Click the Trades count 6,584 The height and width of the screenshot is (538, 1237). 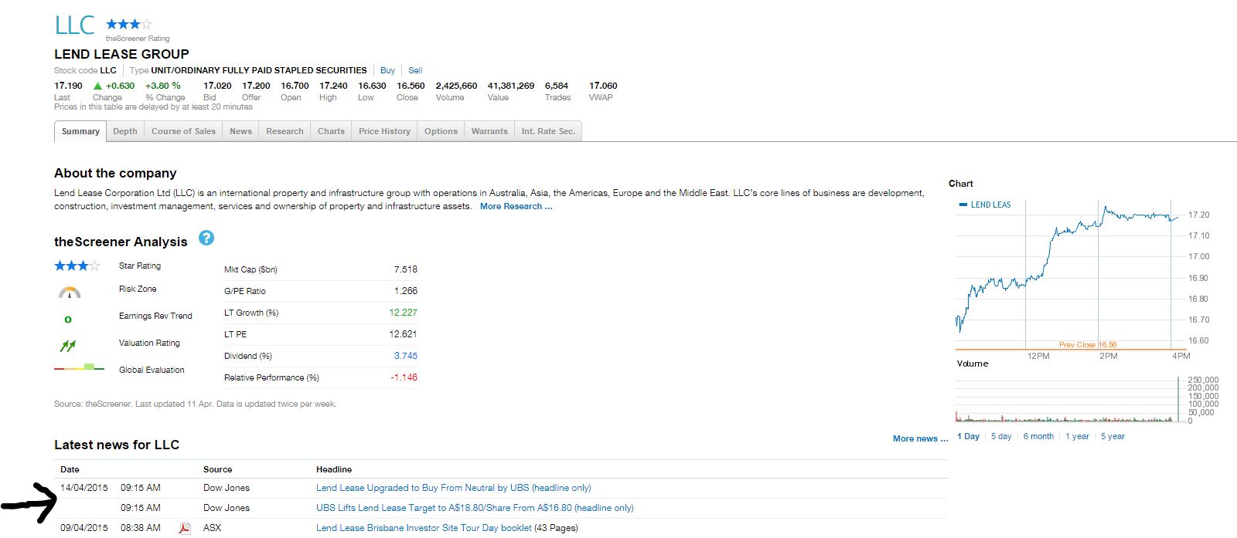pyautogui.click(x=557, y=86)
